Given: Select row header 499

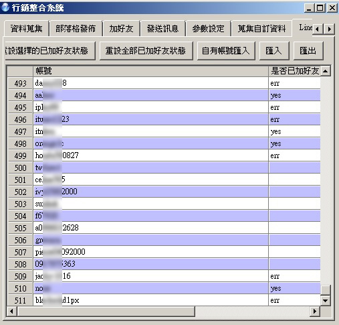Looking at the screenshot, I should (x=20, y=155).
